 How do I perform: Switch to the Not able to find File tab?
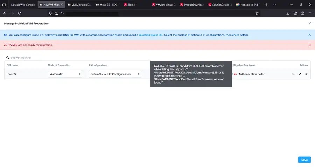click(x=248, y=5)
